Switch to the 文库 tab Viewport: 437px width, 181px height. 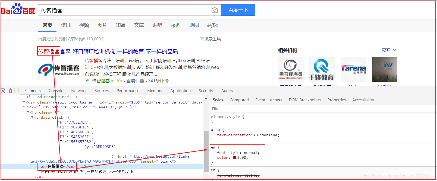pos(139,25)
